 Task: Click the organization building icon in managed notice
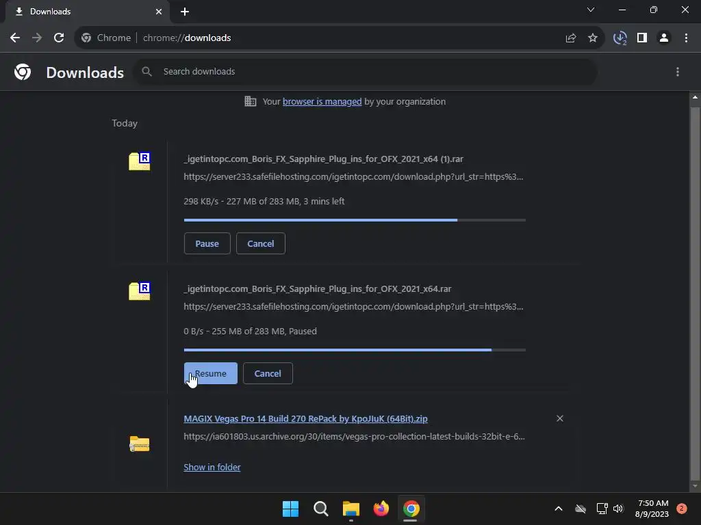tap(251, 101)
